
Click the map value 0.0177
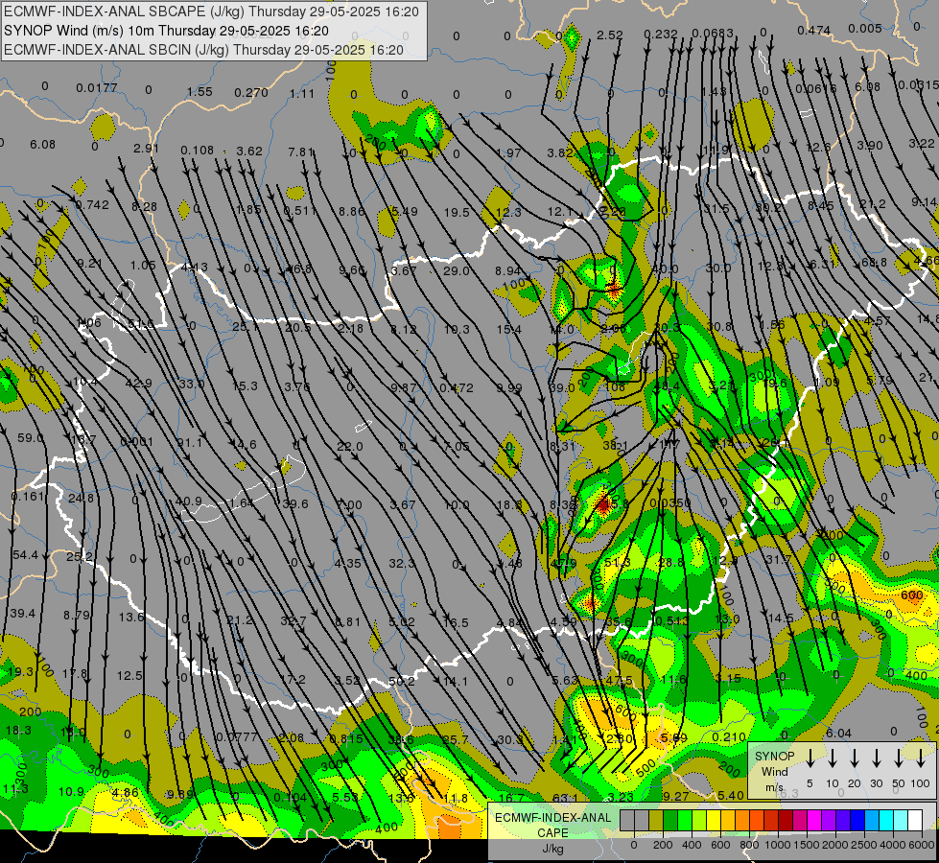tap(97, 88)
